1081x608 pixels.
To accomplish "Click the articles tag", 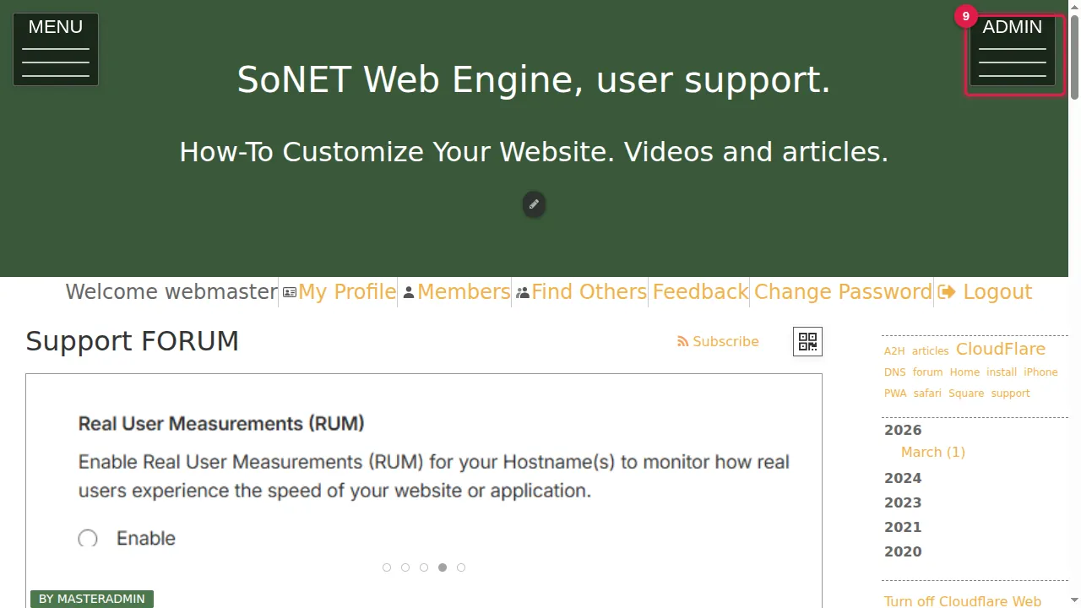I will (931, 351).
